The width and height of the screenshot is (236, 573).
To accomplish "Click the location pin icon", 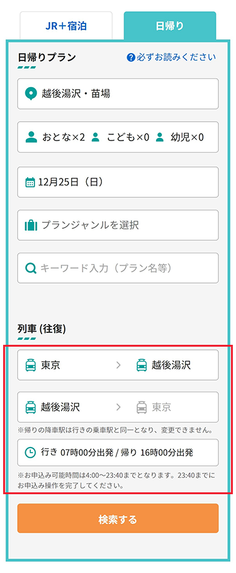I will point(31,94).
